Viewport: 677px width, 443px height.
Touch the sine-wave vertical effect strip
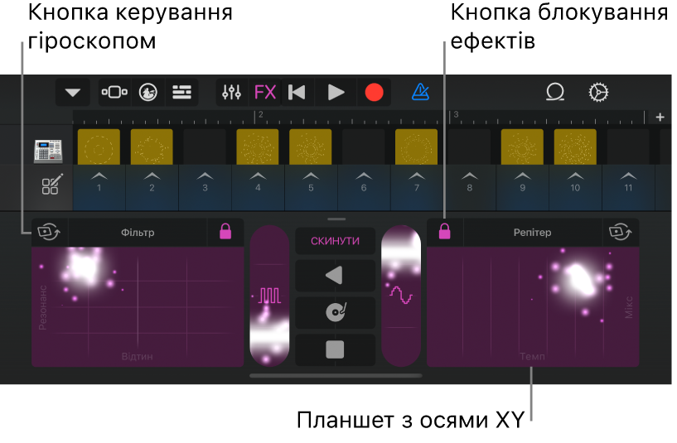point(401,296)
